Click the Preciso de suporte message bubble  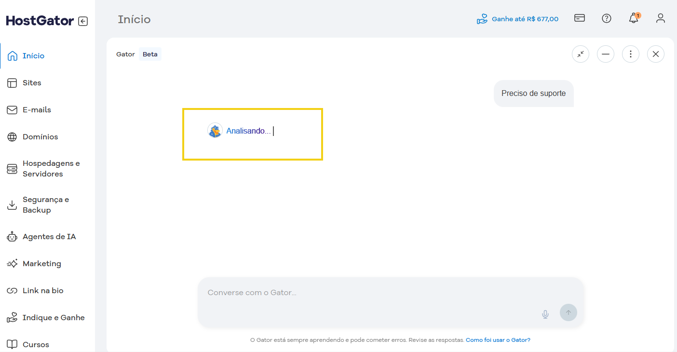(534, 94)
